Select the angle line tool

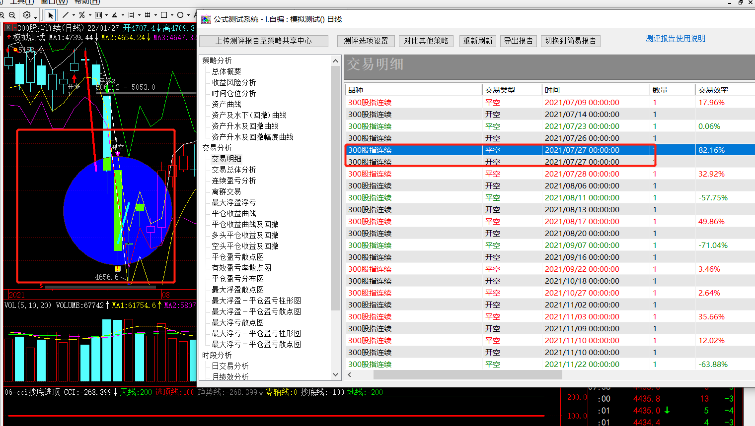coord(115,15)
